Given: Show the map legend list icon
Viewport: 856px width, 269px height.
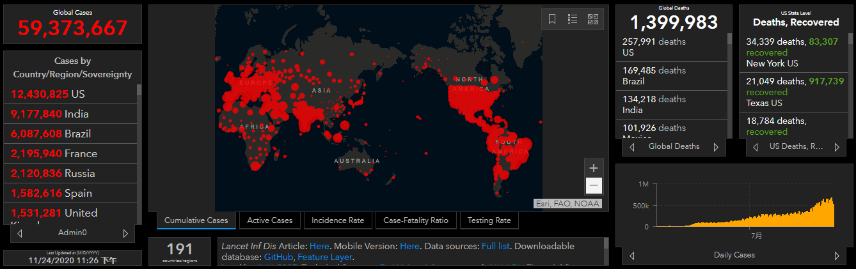Looking at the screenshot, I should pos(573,19).
